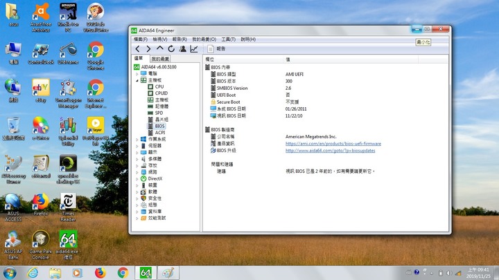Open ASUS AP Bank desktop icon
The image size is (499, 280).
click(13, 245)
